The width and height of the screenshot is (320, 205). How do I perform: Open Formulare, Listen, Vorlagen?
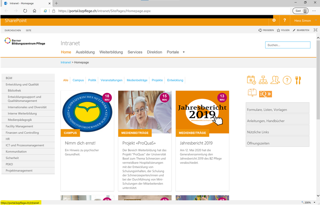(x=277, y=108)
